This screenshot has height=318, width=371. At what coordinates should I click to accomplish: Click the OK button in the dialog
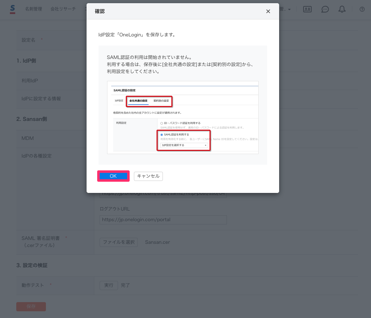coord(113,176)
